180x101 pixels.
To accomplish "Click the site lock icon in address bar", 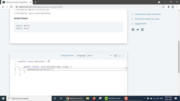I will tap(17, 7).
